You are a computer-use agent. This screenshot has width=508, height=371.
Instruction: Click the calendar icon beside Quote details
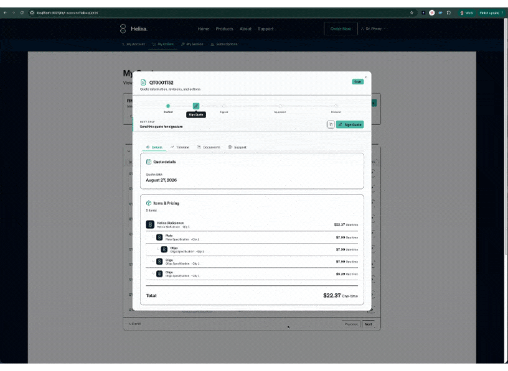[x=149, y=162]
